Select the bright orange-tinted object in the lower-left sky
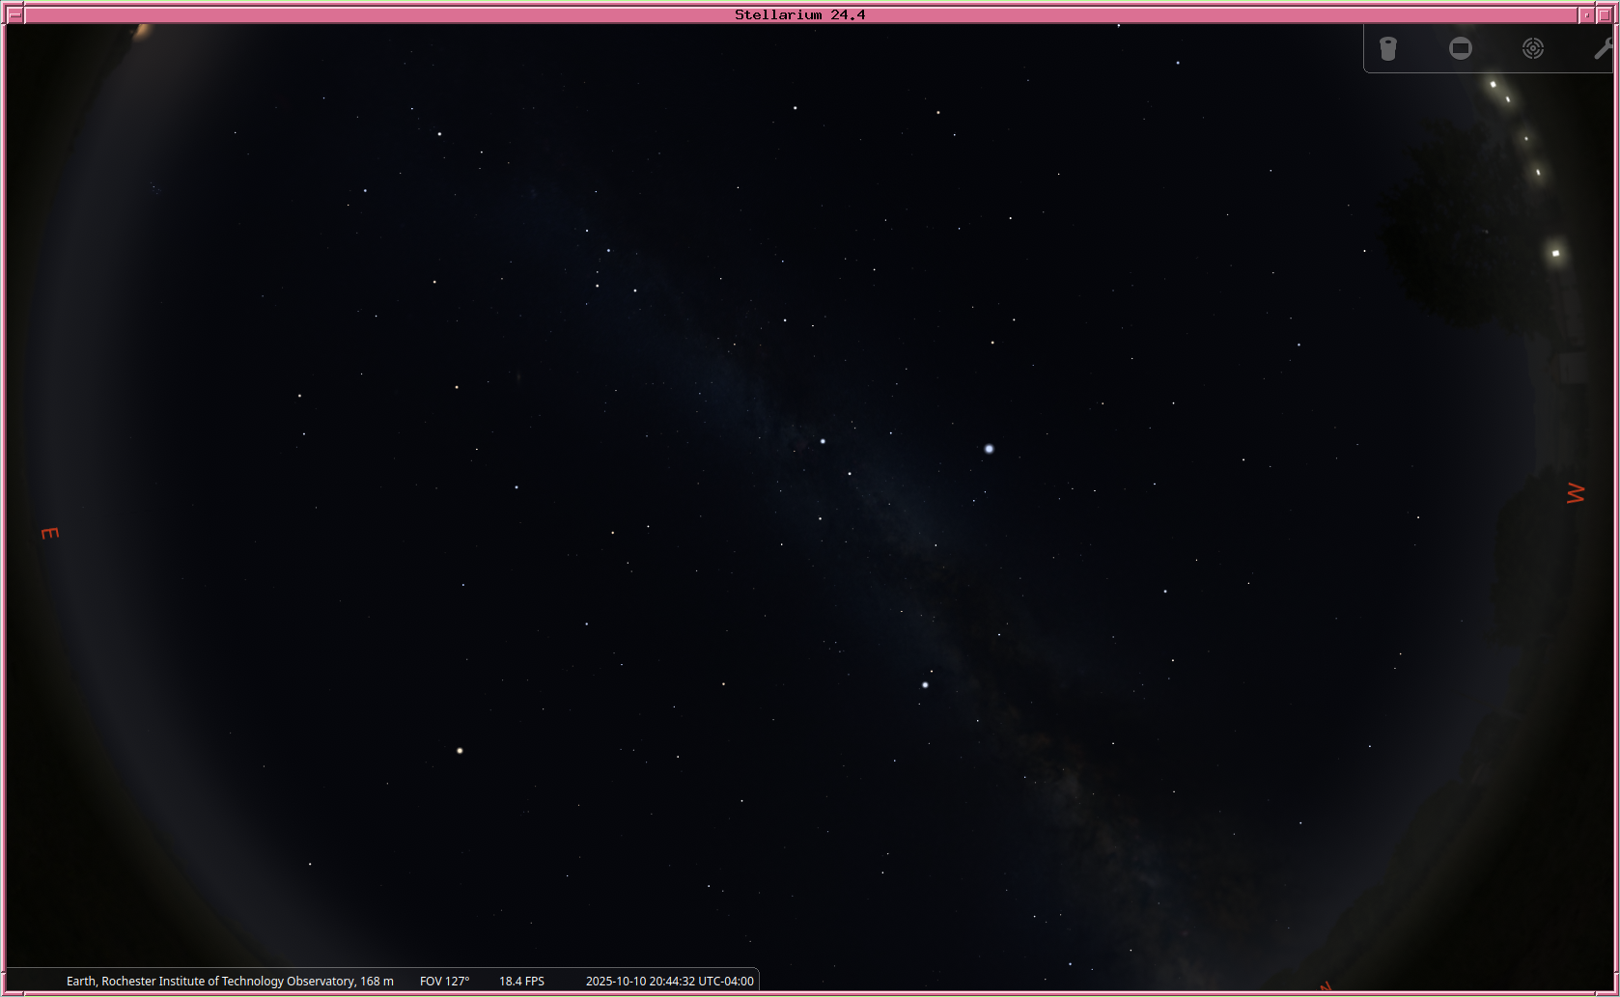 [x=460, y=750]
